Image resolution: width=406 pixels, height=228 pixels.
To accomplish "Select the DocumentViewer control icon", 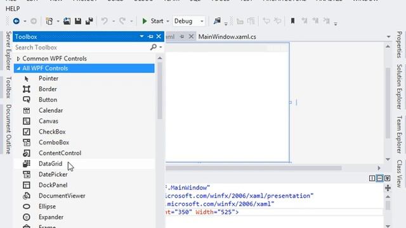I will pyautogui.click(x=27, y=196).
